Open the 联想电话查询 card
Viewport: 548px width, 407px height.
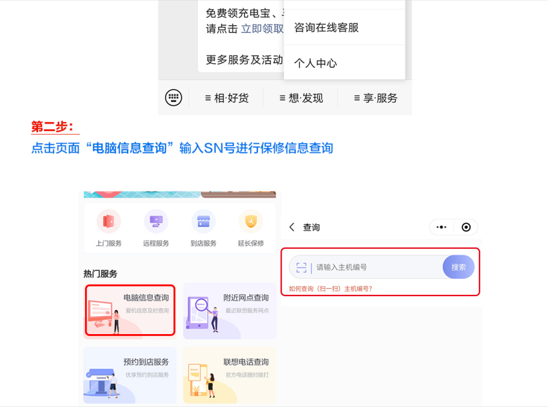pos(230,375)
